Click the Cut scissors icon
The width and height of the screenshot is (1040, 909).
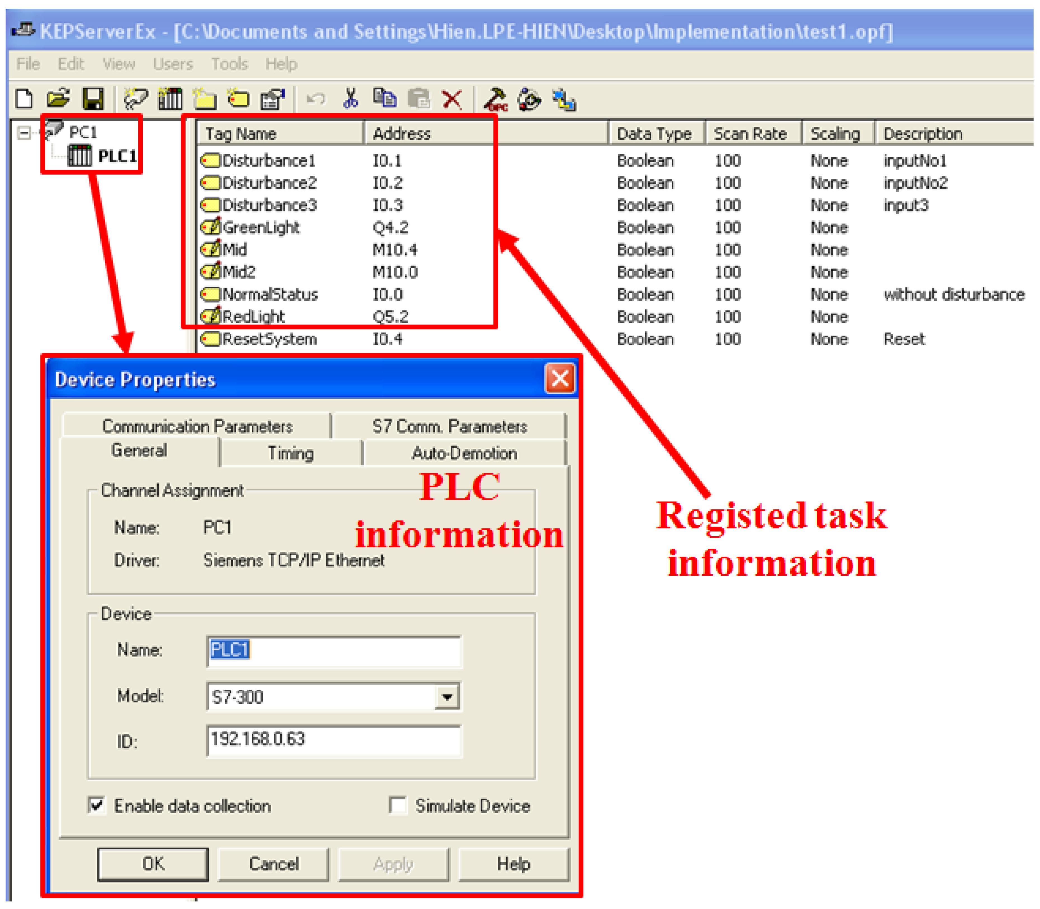(x=351, y=98)
